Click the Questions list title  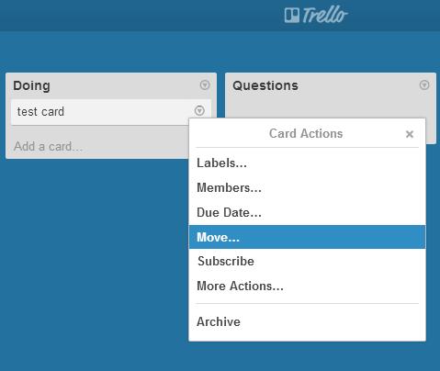(x=265, y=85)
